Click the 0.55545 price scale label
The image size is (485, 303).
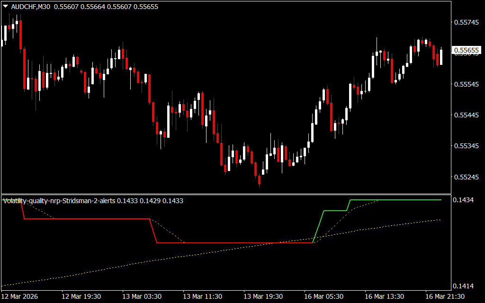tap(466, 84)
